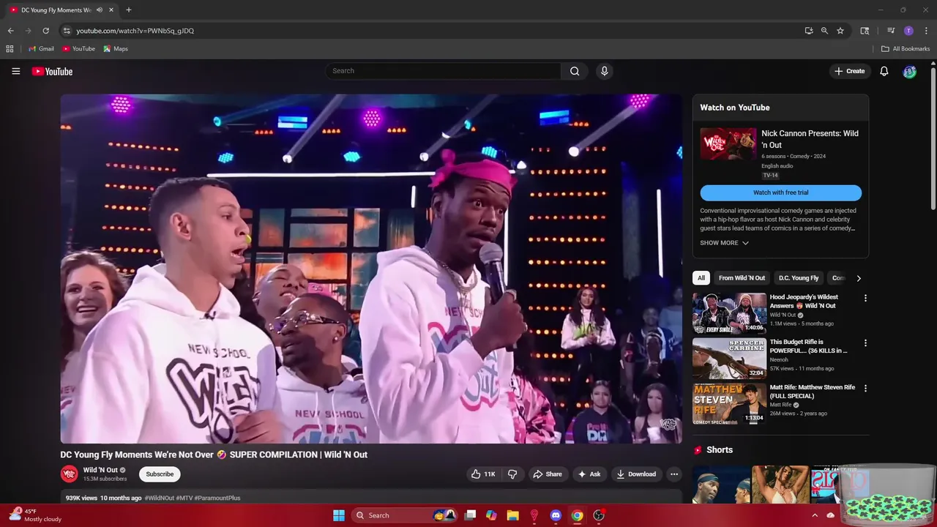The image size is (937, 527).
Task: Like the video with thumbs-up 11K
Action: tap(483, 474)
